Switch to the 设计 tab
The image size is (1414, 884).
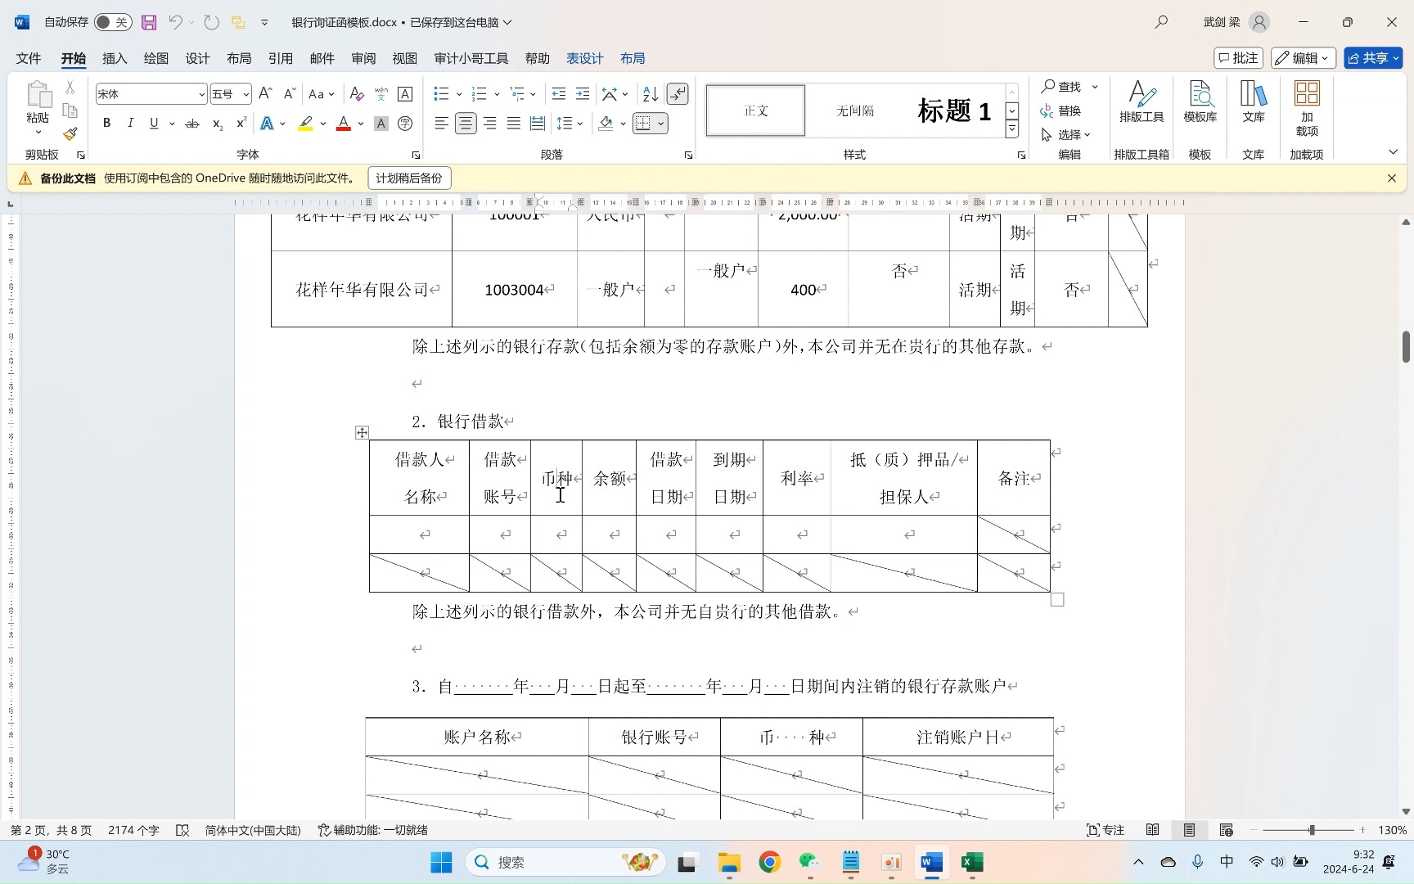coord(197,58)
